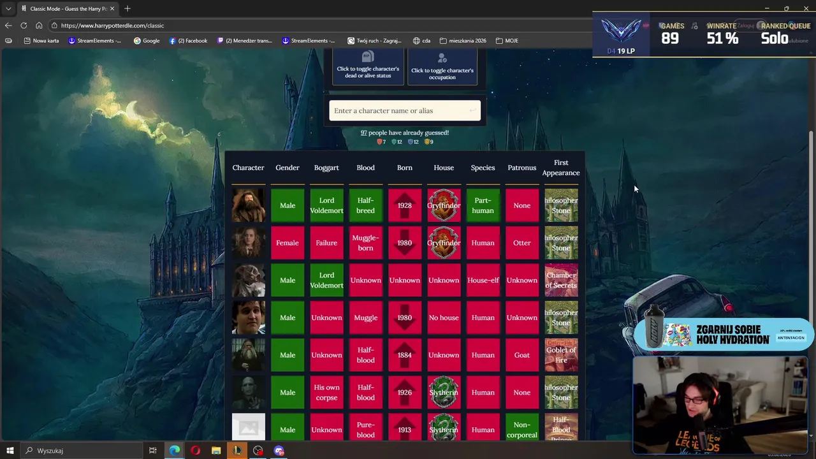816x459 pixels.
Task: Click the Species column header
Action: [x=483, y=168]
